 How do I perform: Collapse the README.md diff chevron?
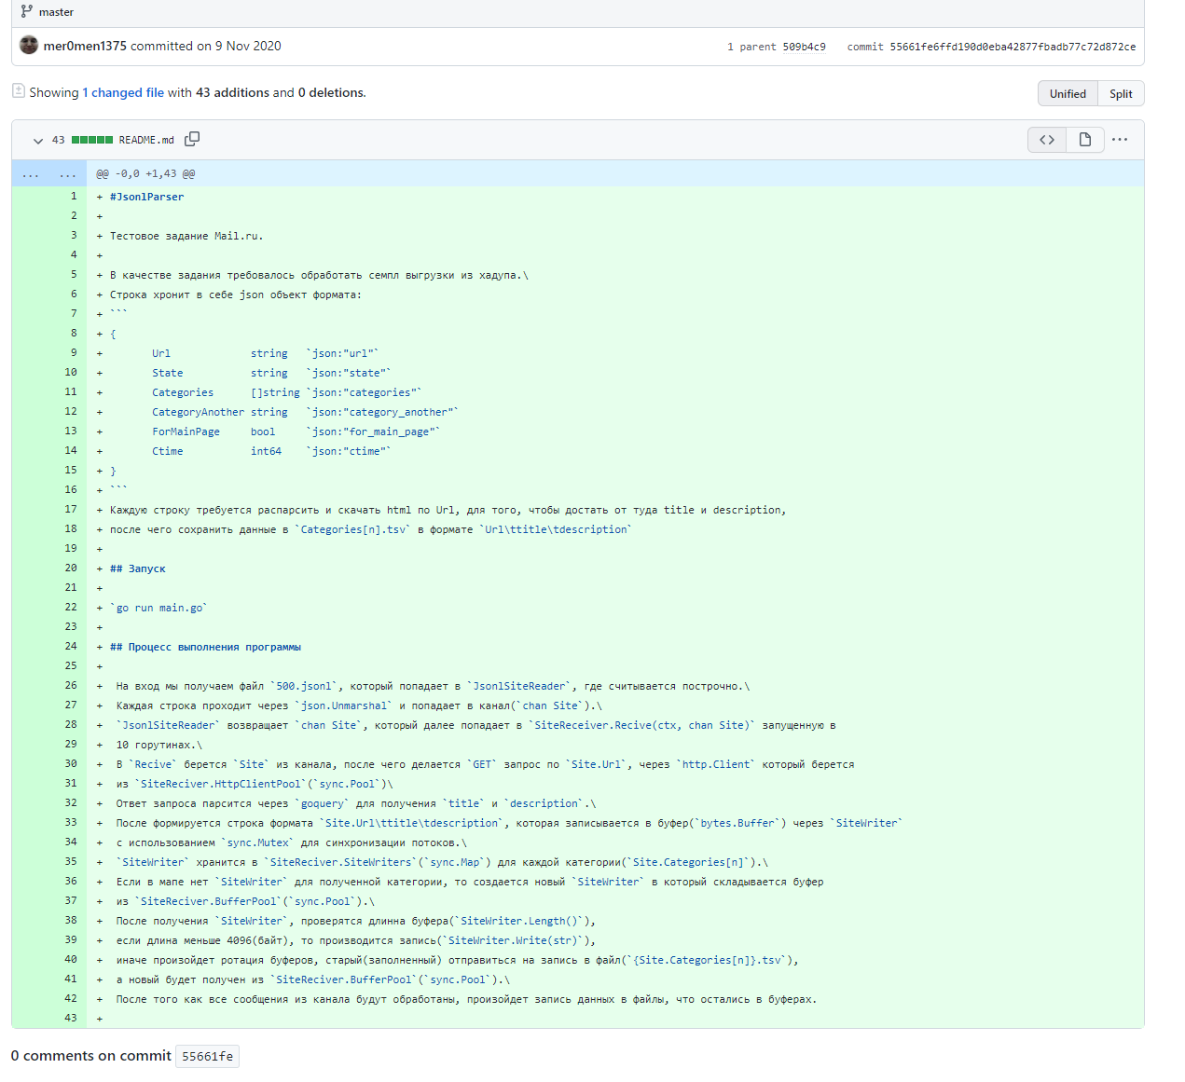click(37, 140)
